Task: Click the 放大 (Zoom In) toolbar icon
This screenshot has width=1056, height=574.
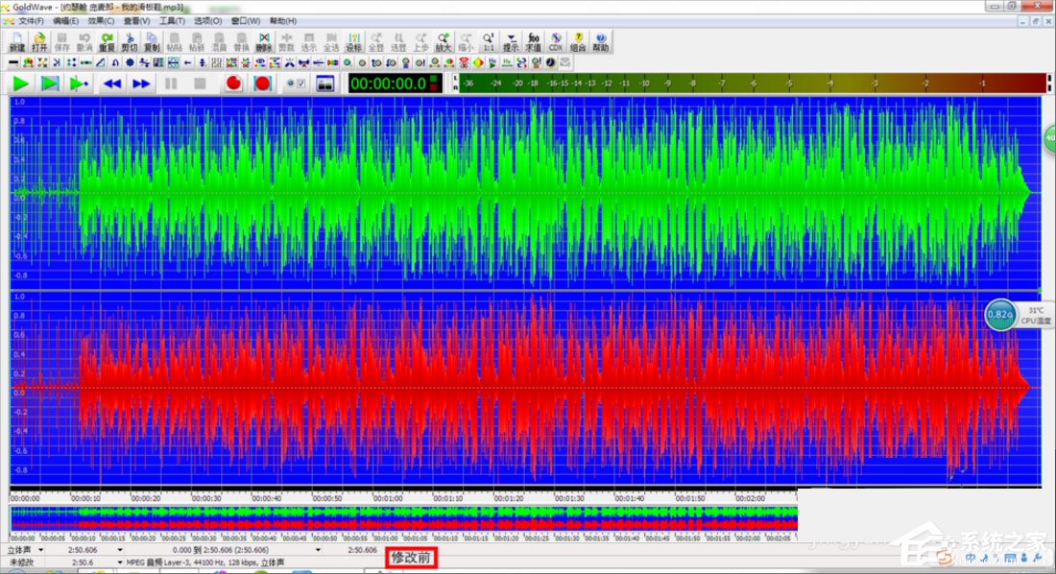Action: tap(443, 41)
